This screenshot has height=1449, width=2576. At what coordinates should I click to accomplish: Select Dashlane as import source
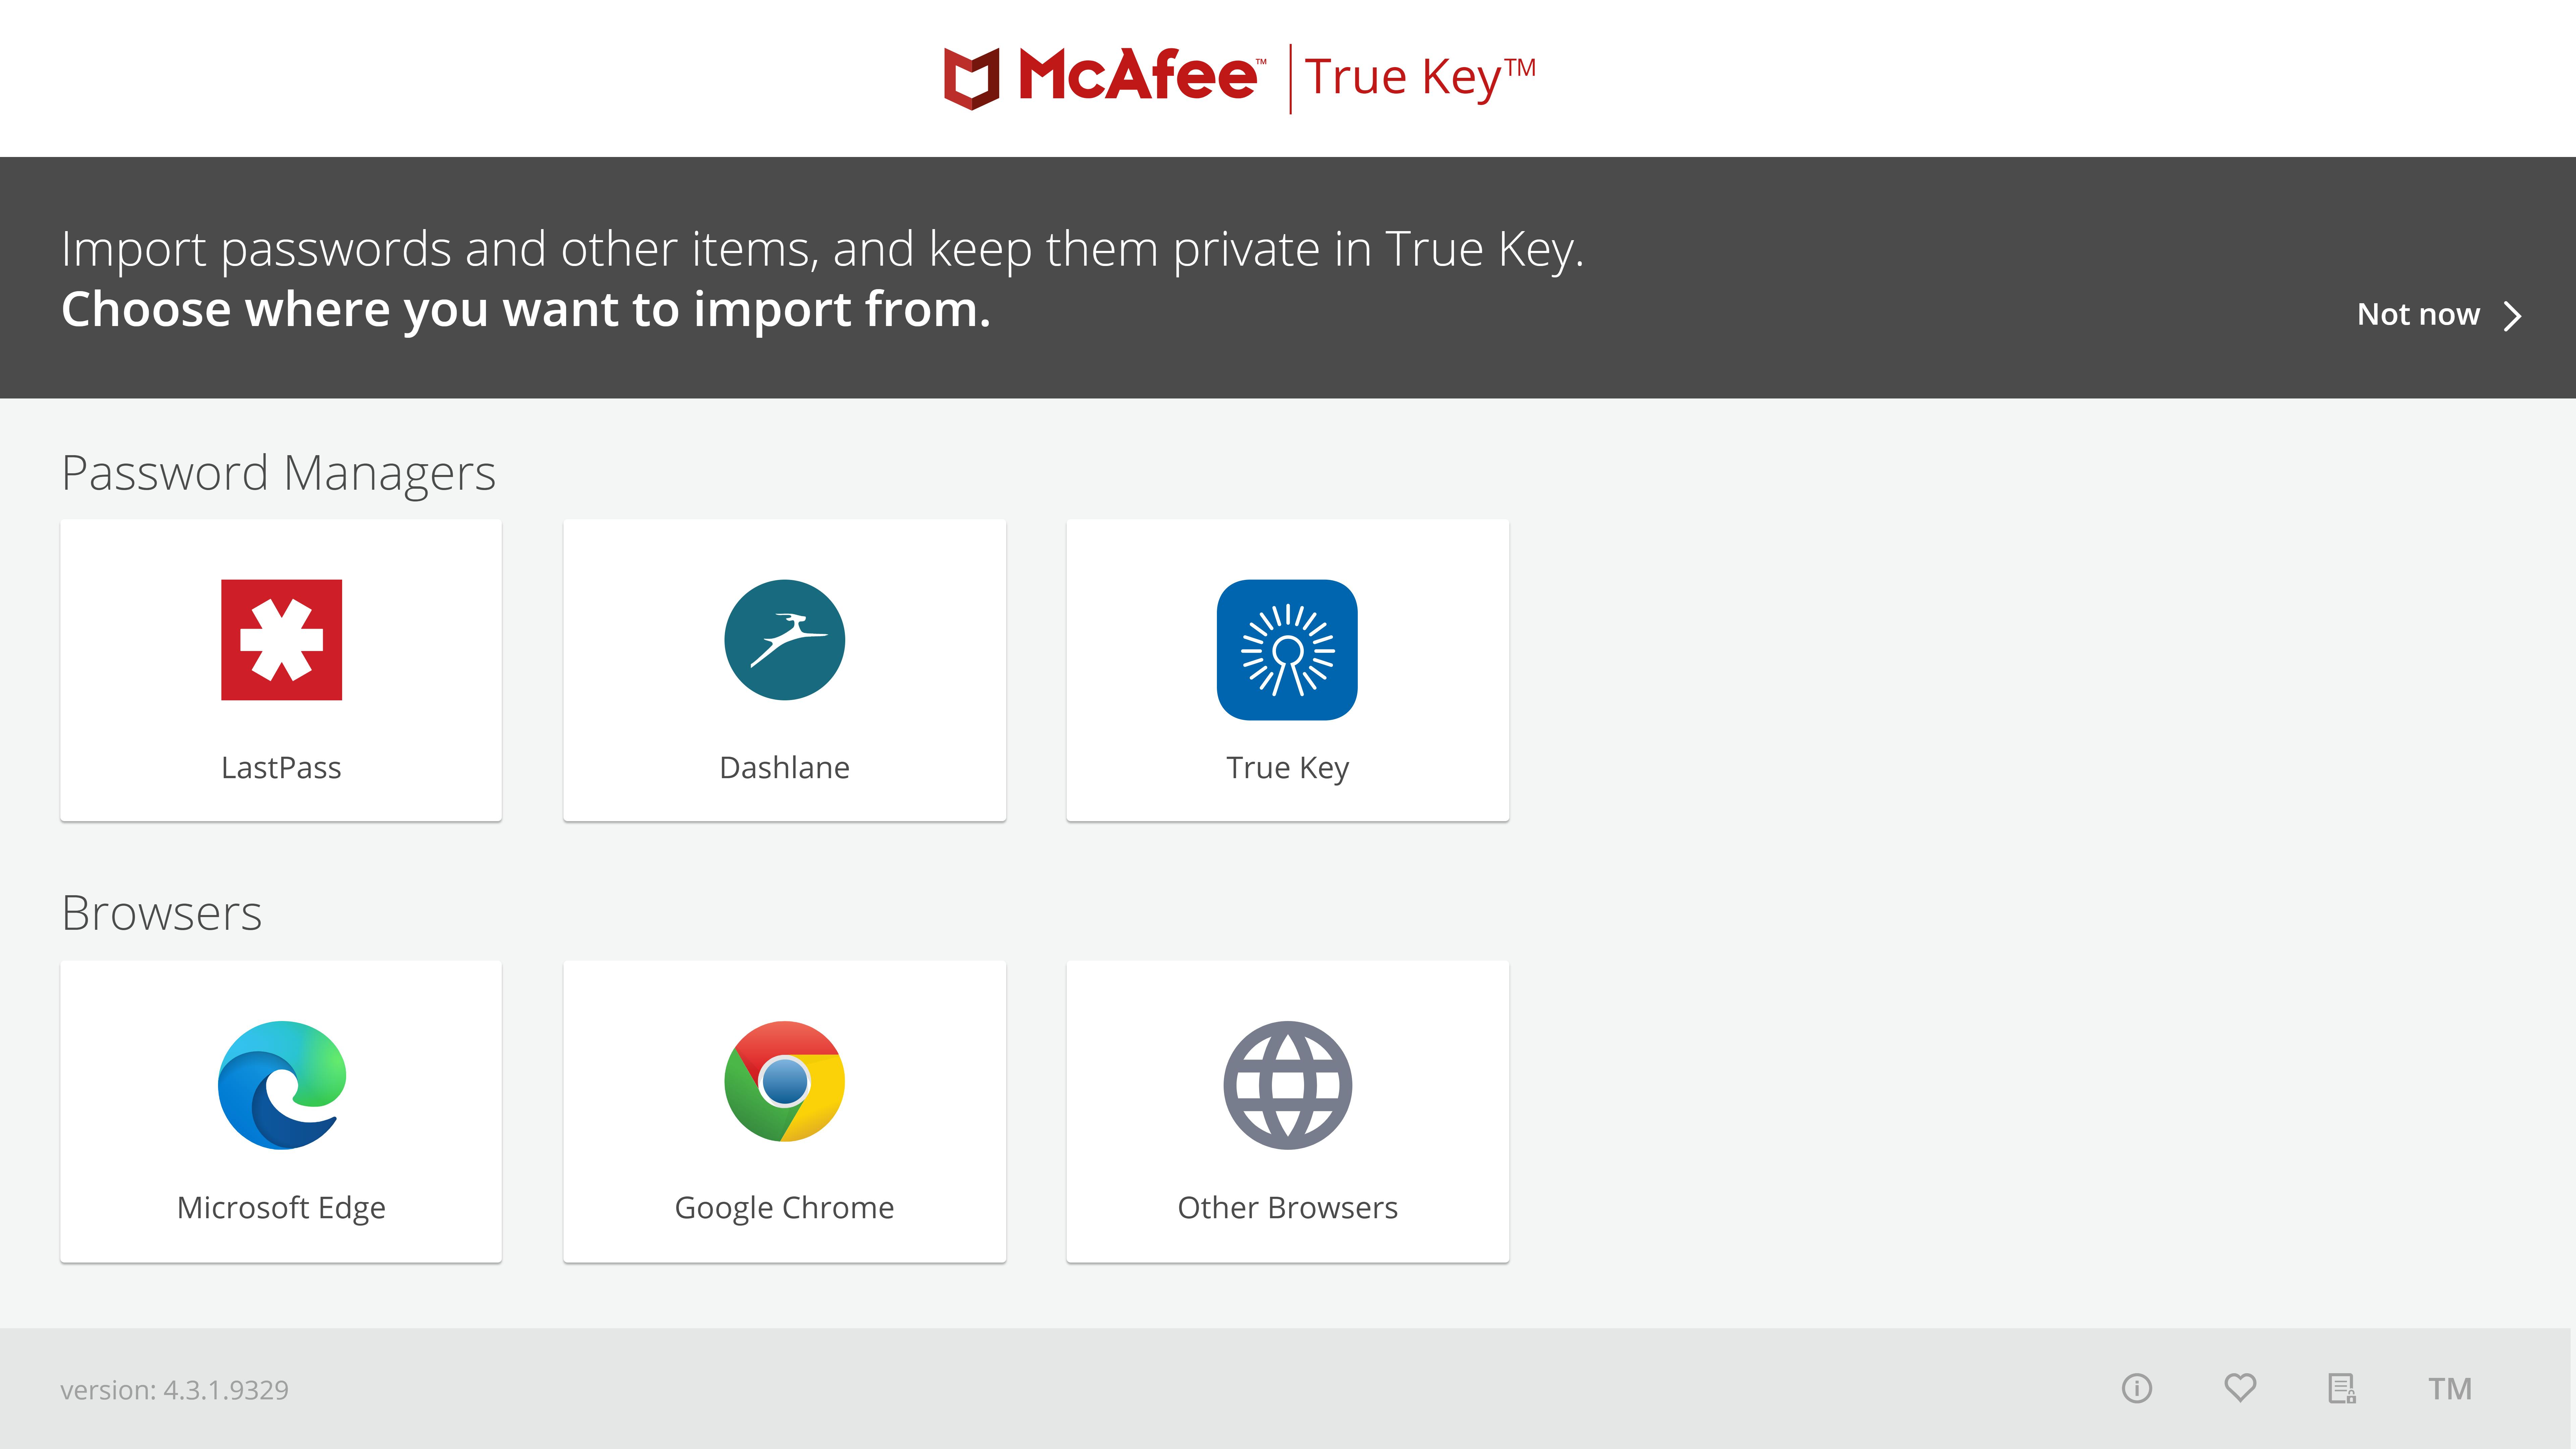pos(784,669)
